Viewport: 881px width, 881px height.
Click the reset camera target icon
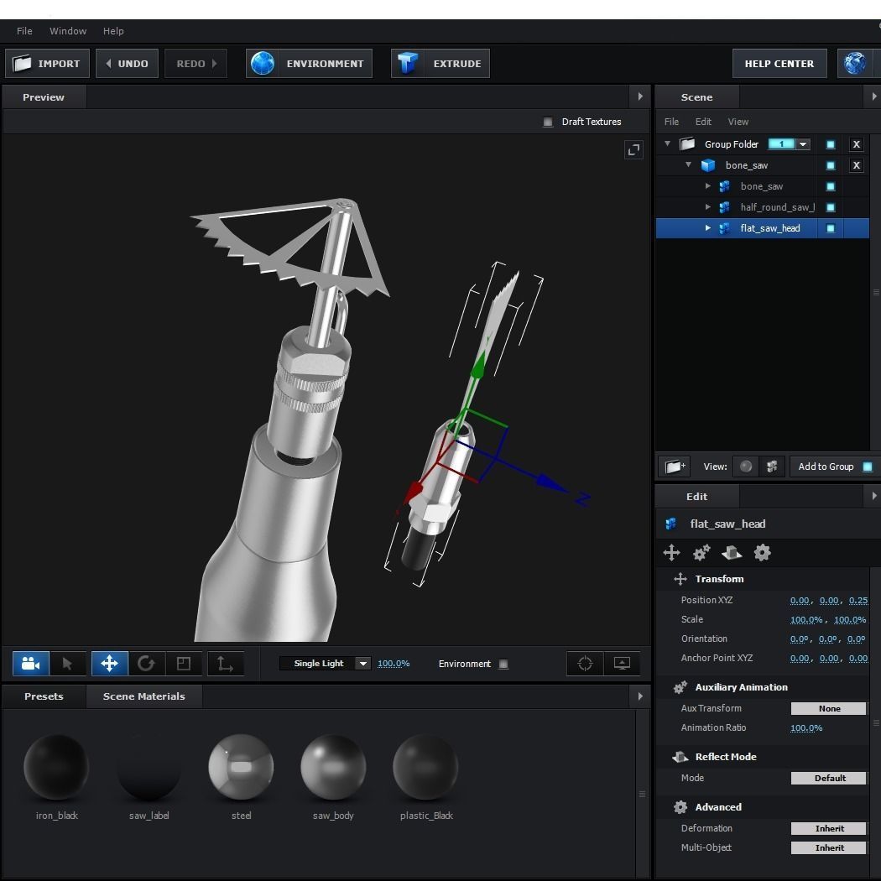[585, 664]
